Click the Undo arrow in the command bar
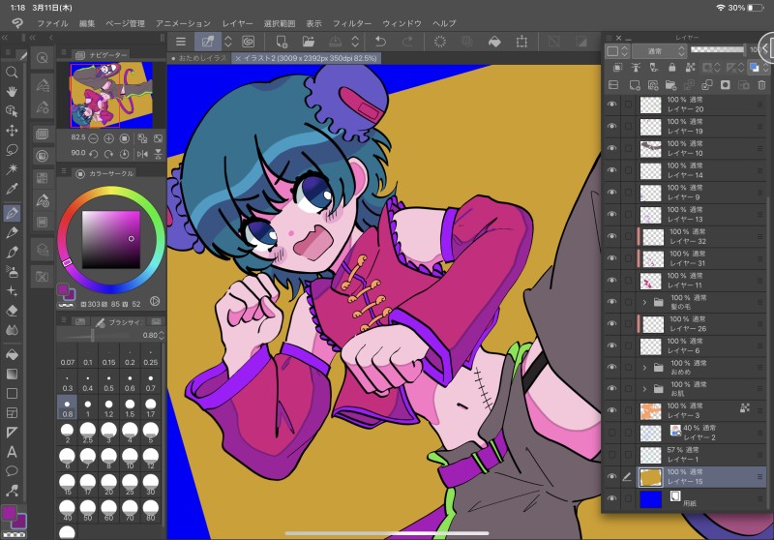 pos(380,42)
